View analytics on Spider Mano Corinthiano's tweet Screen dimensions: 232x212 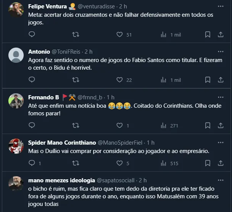point(164,163)
